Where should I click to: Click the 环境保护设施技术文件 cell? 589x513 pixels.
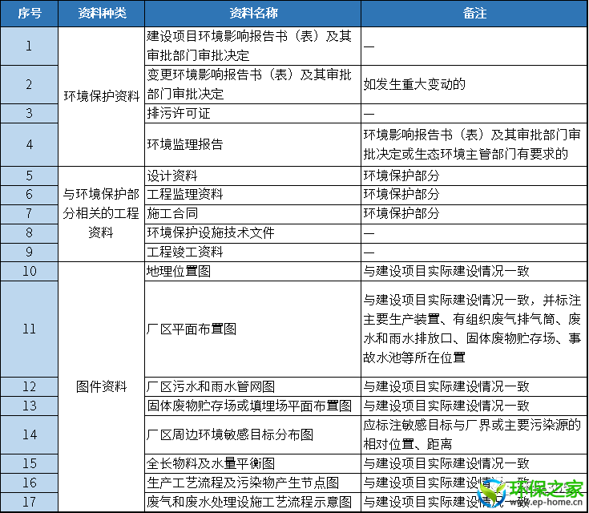[211, 232]
